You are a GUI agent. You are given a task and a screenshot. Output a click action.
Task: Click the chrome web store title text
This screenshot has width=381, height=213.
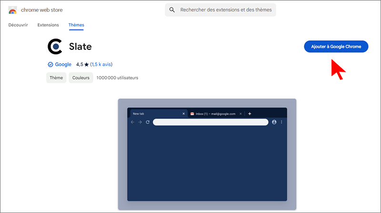click(x=42, y=10)
